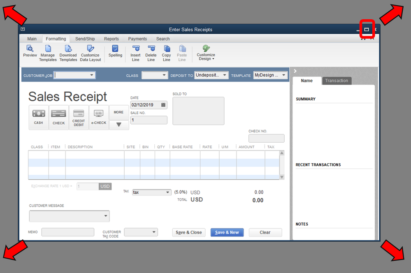Click the ITEM column header
The height and width of the screenshot is (273, 411).
click(x=56, y=147)
